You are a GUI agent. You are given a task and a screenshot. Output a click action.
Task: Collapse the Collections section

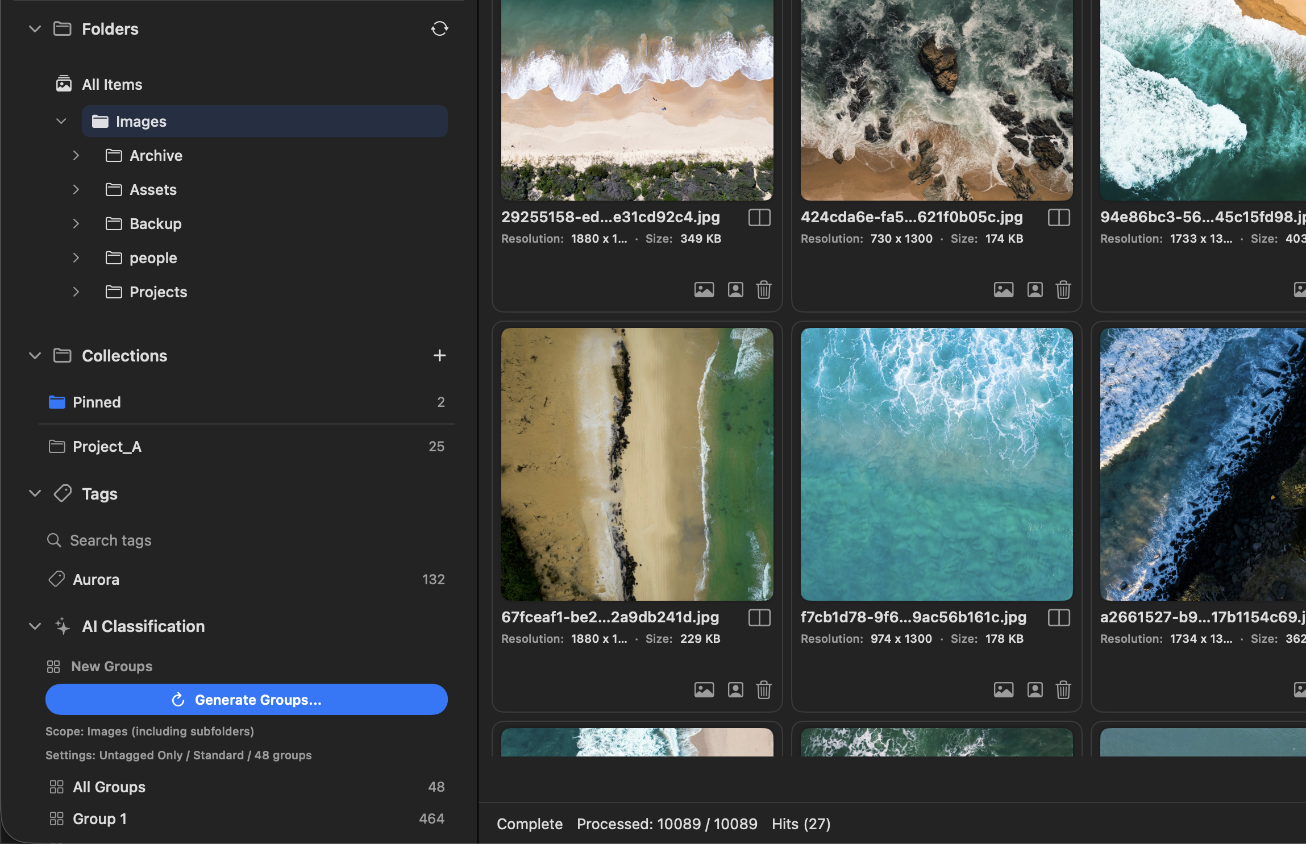[35, 356]
